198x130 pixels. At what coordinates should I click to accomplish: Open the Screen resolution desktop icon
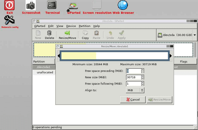(x=97, y=6)
